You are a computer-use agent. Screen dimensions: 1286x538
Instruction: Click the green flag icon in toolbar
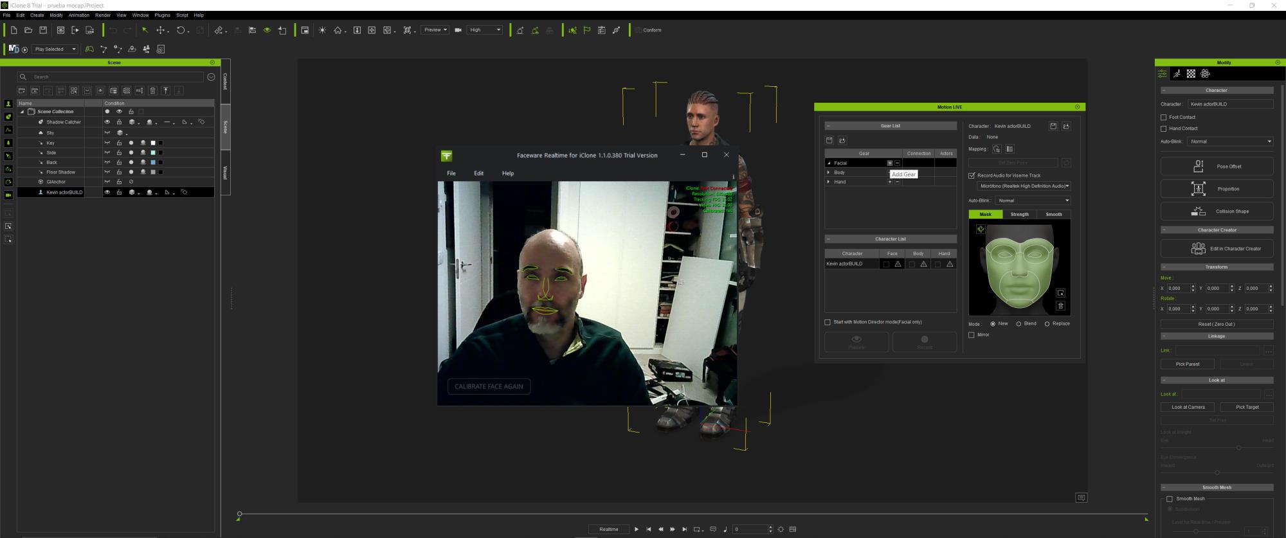pyautogui.click(x=587, y=30)
